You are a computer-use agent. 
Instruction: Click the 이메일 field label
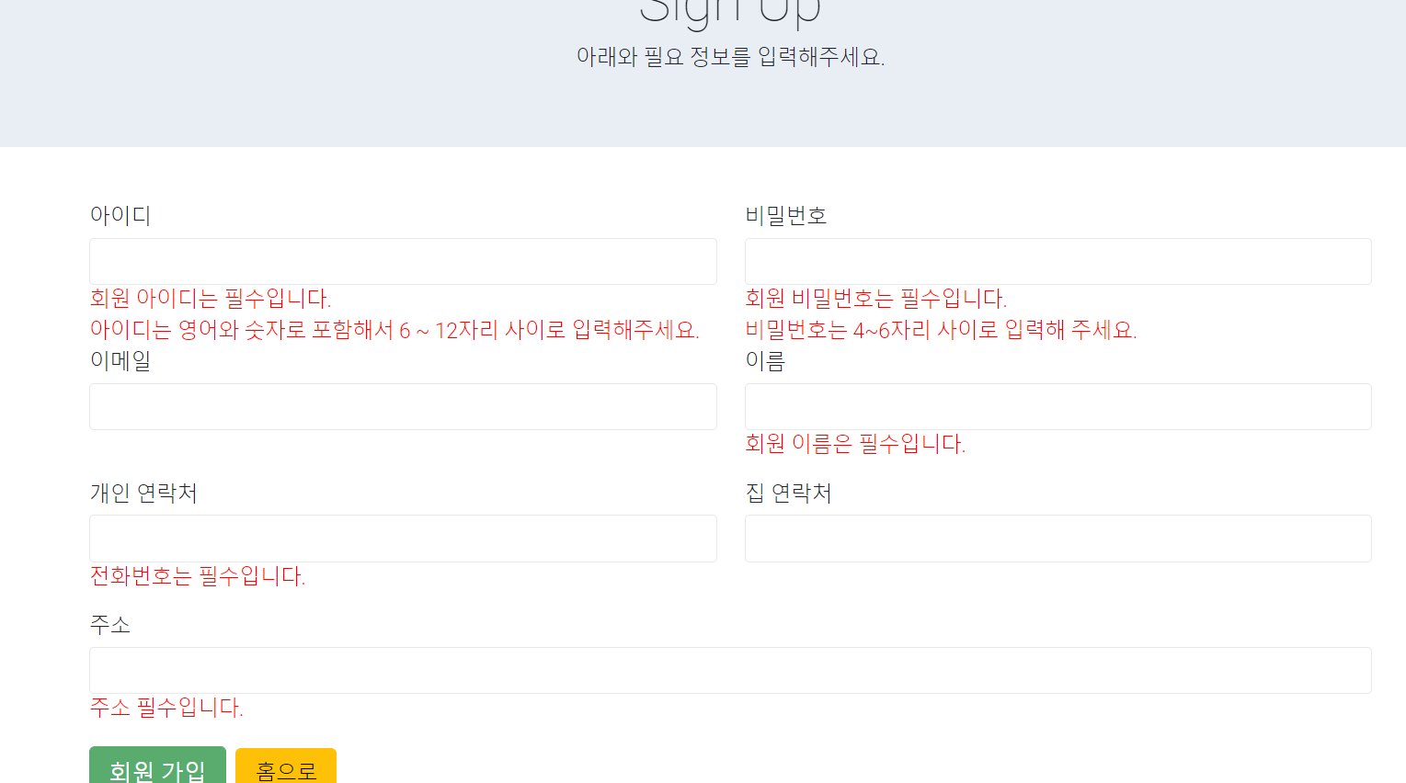(120, 361)
